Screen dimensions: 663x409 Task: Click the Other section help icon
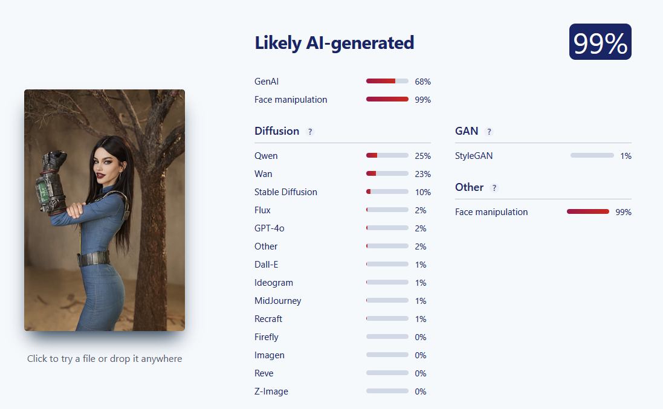[494, 188]
